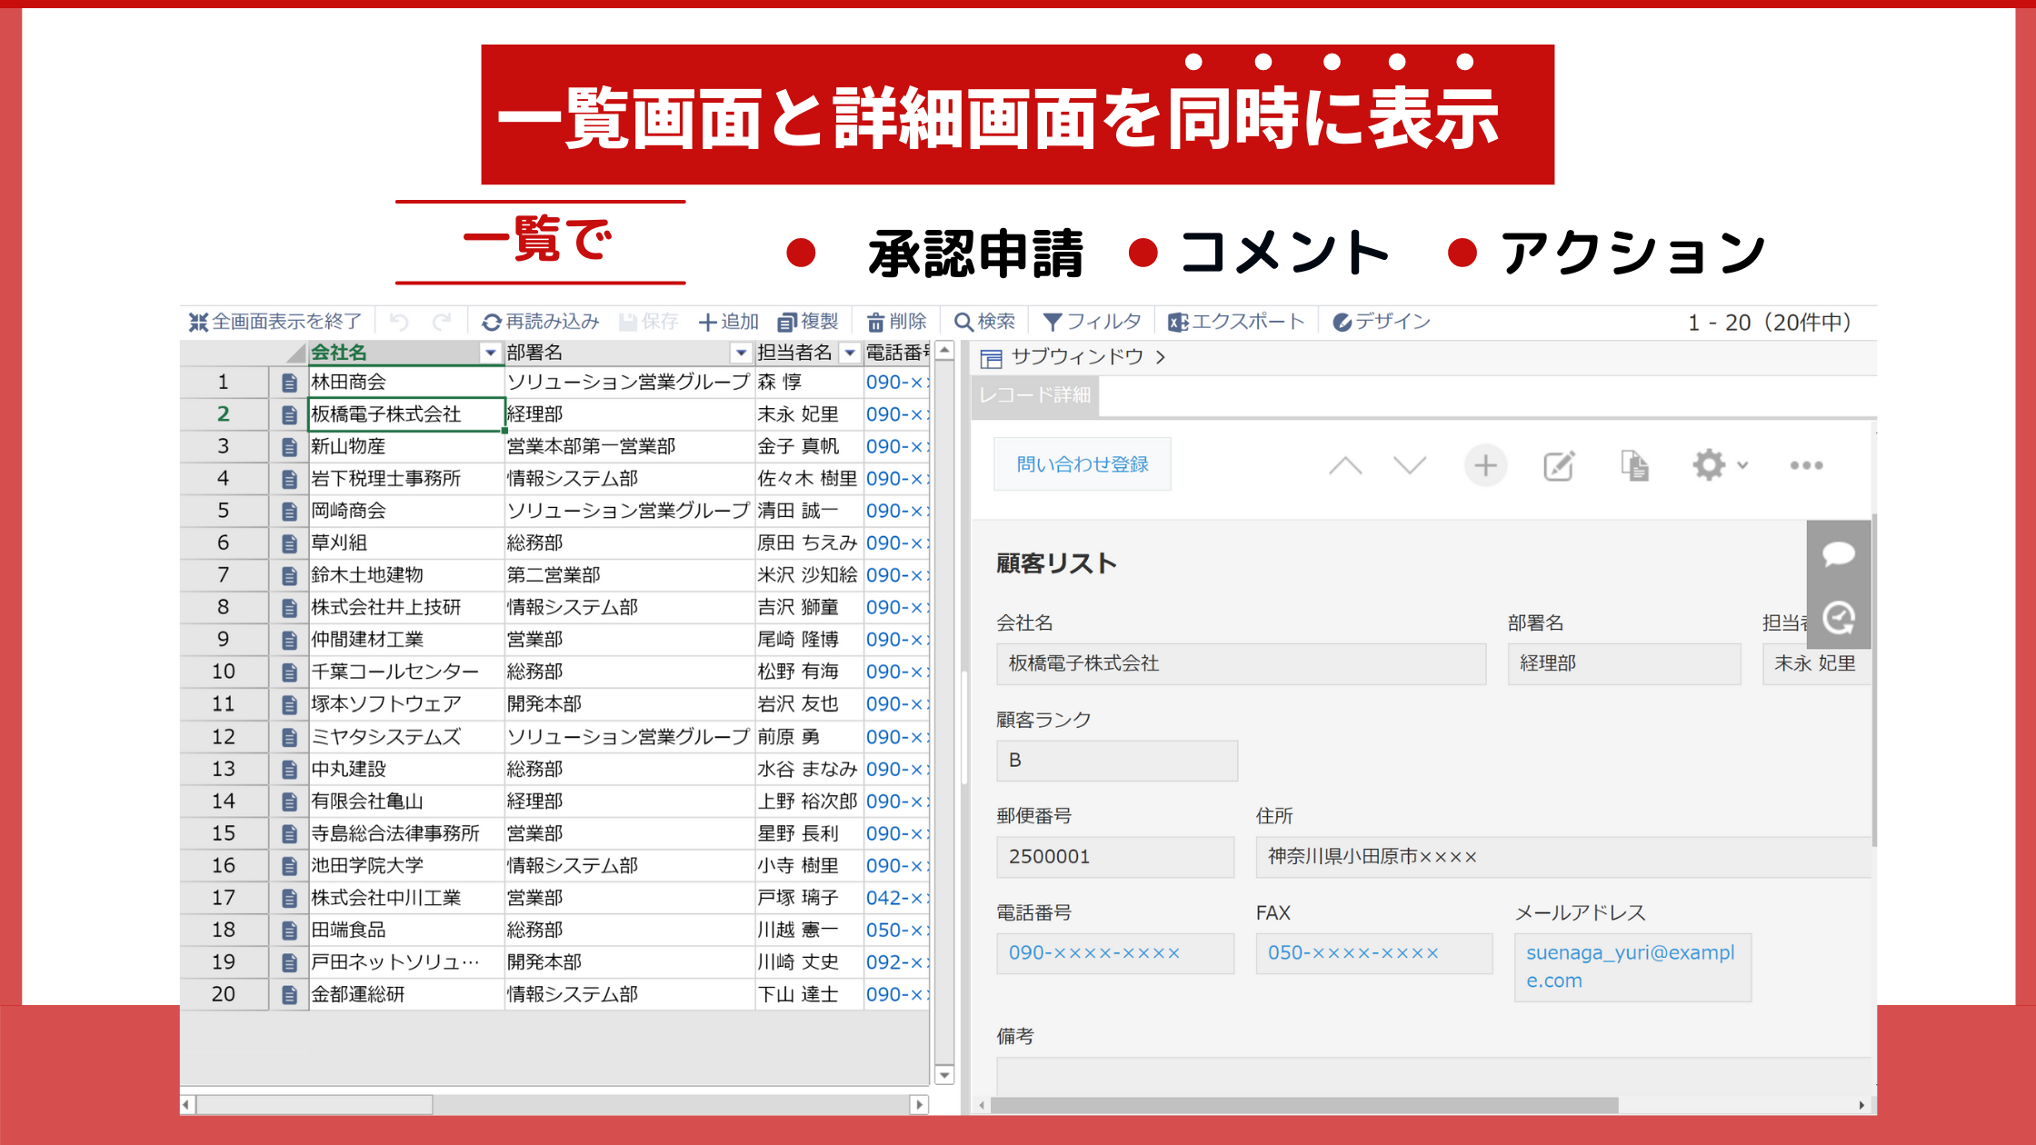Select the レコード詳細 tab

tap(1035, 395)
